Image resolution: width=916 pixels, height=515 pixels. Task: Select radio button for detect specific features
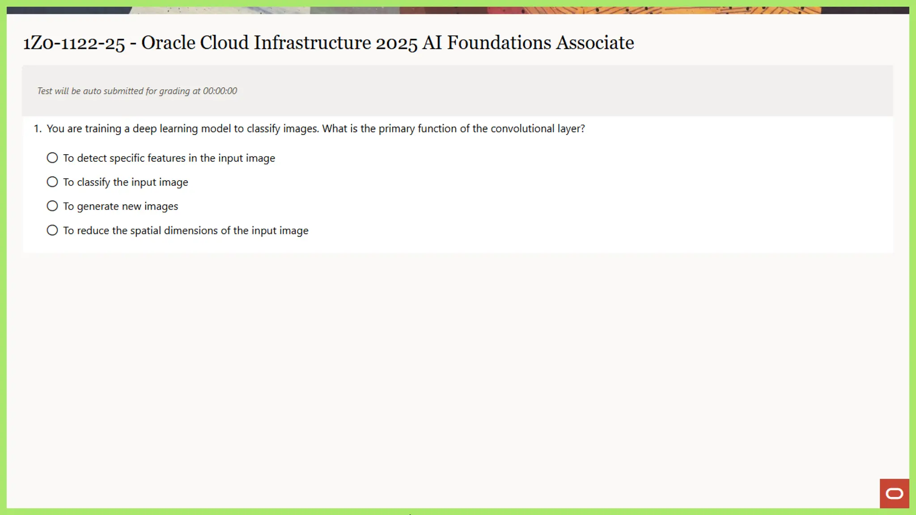coord(52,158)
